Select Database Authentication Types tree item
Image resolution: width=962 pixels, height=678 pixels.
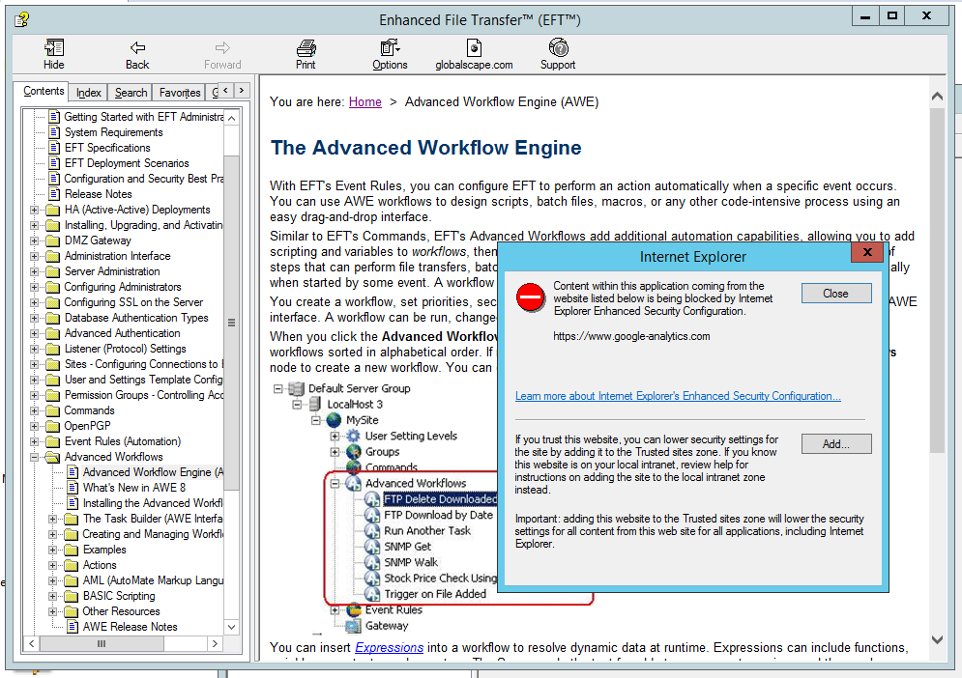[x=136, y=318]
